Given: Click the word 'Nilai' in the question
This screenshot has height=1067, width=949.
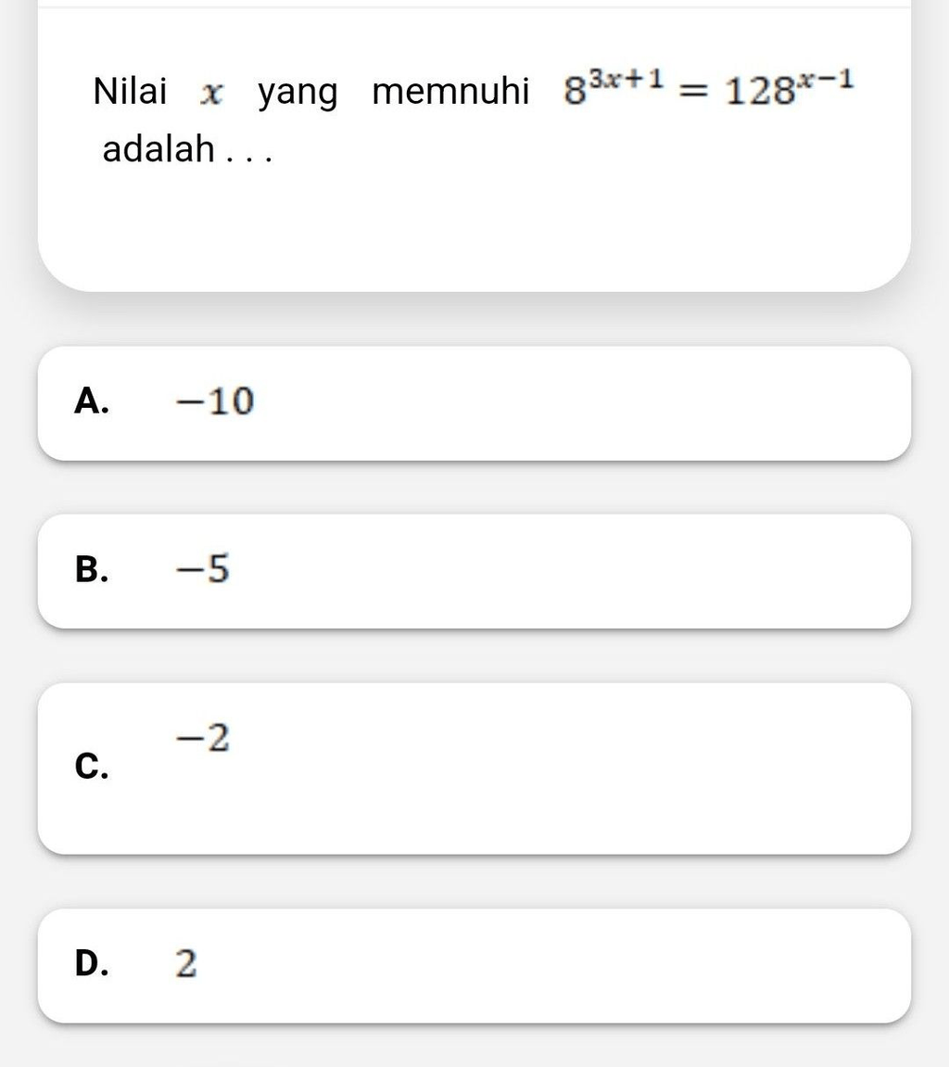Looking at the screenshot, I should tap(129, 91).
